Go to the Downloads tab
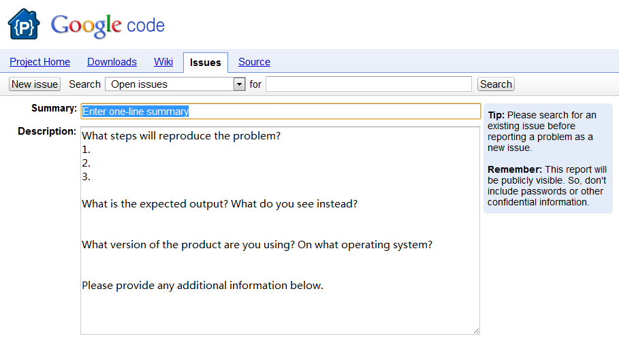The image size is (619, 338). (x=112, y=62)
